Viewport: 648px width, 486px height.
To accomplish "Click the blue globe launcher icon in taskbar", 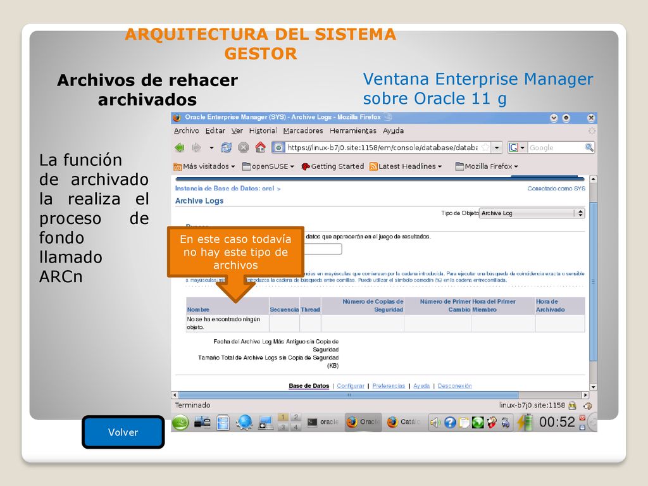I will [244, 422].
